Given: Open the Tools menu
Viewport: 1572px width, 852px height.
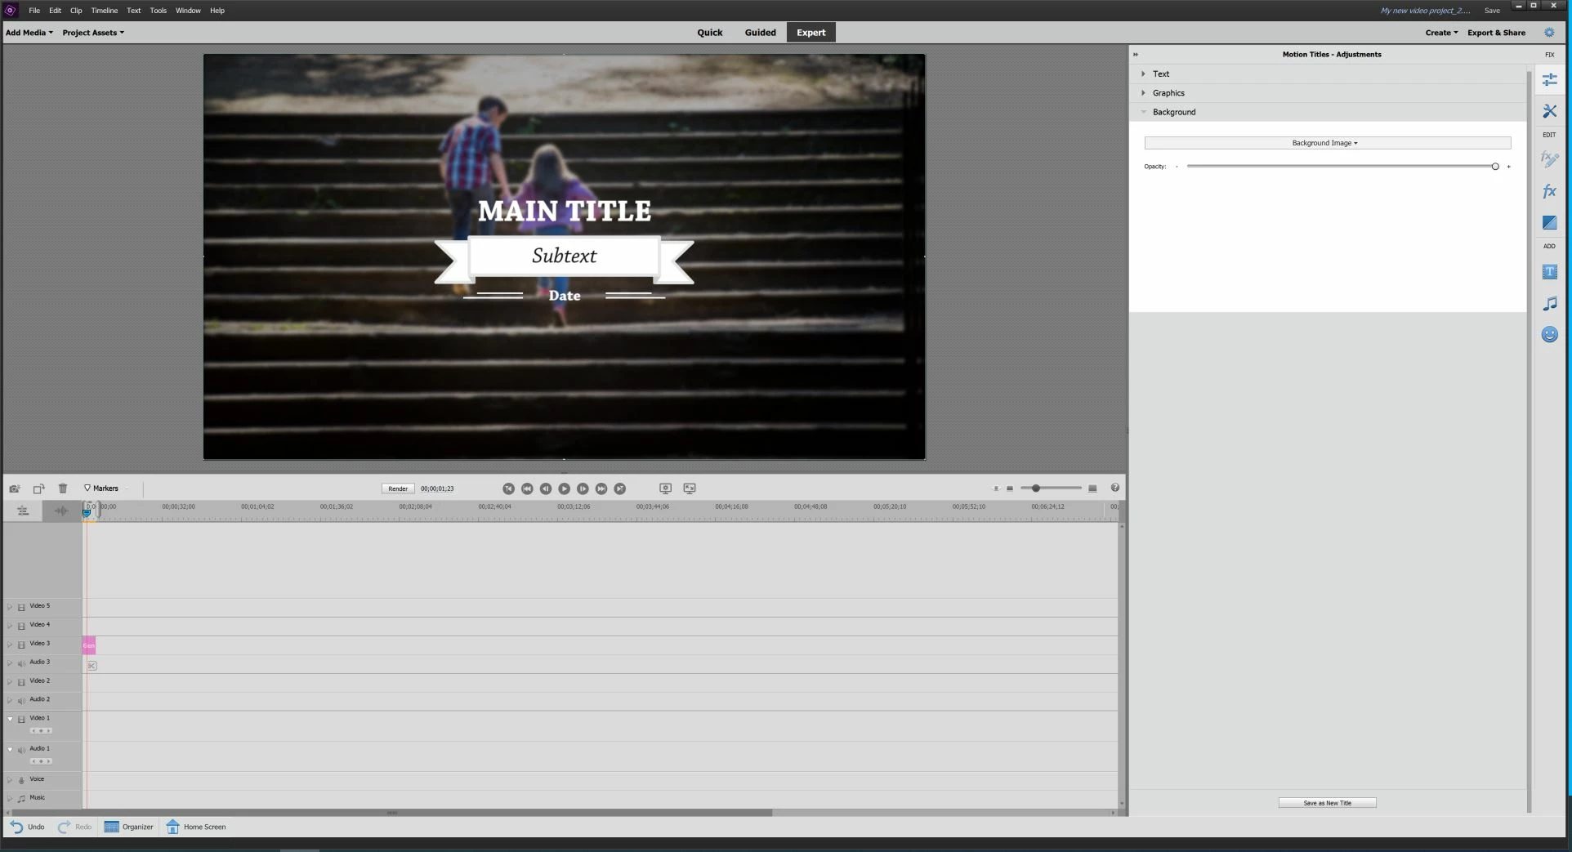Looking at the screenshot, I should tap(159, 11).
